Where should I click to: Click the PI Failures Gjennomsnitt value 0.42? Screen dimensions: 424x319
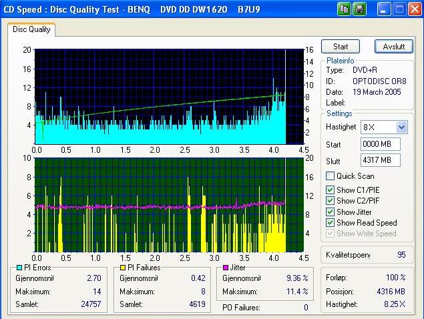pyautogui.click(x=198, y=278)
